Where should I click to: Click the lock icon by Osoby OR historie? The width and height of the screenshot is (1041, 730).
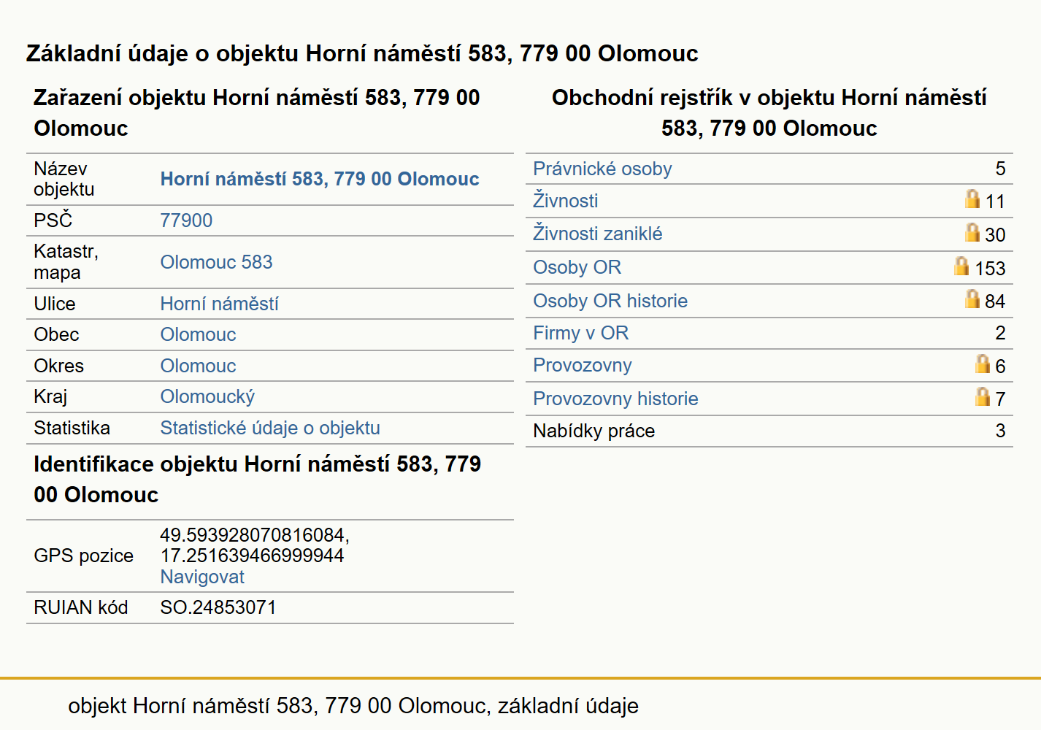pyautogui.click(x=972, y=299)
